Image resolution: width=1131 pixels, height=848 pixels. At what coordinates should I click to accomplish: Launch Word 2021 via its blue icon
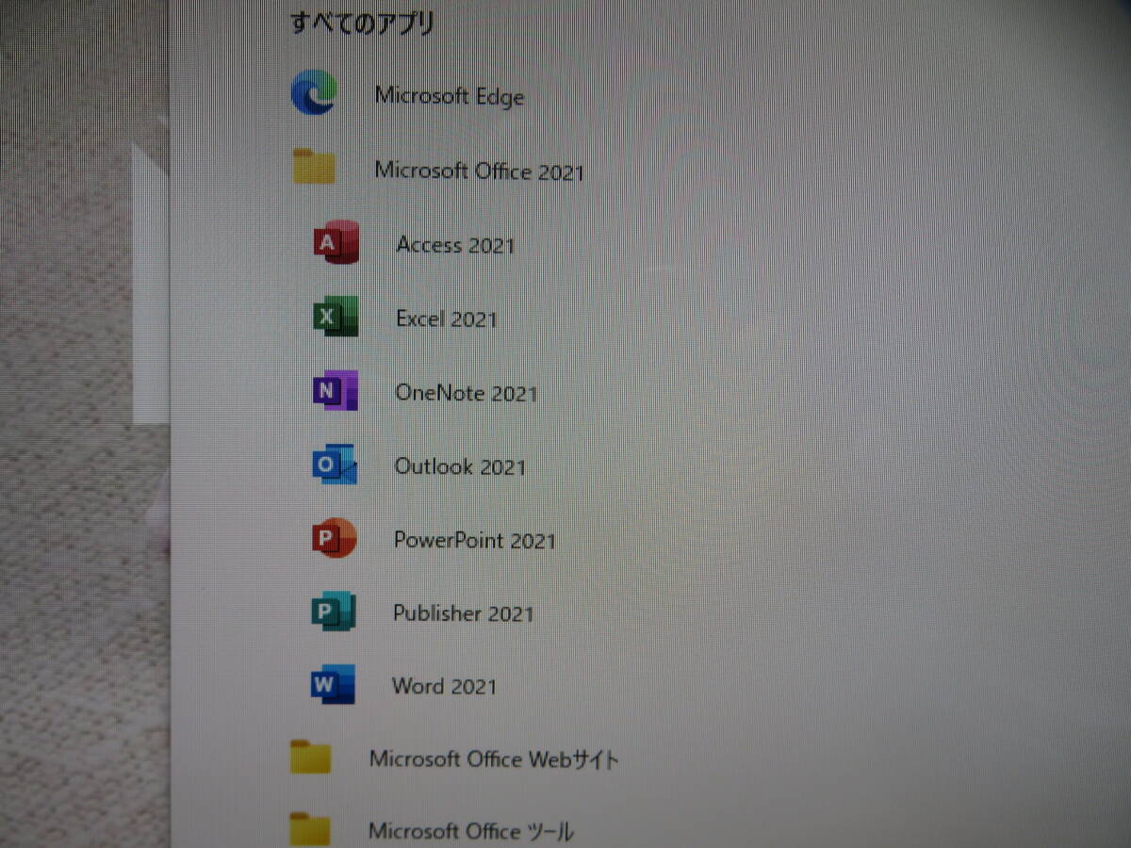(333, 685)
